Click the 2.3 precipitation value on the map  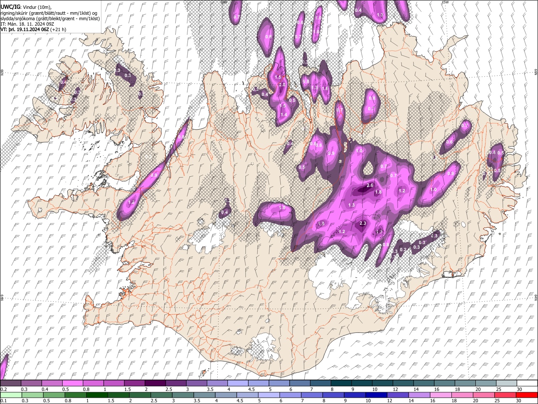tap(364, 223)
